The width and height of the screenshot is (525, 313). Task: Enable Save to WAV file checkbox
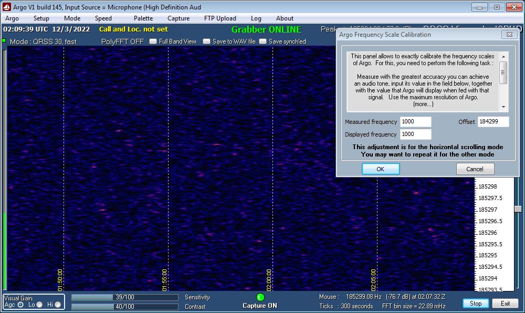pyautogui.click(x=206, y=41)
